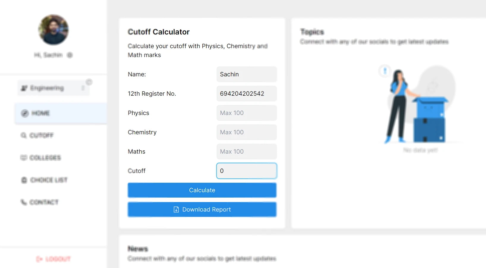Focus the Cutoff result field
Screen dimensions: 486x268
pyautogui.click(x=246, y=171)
